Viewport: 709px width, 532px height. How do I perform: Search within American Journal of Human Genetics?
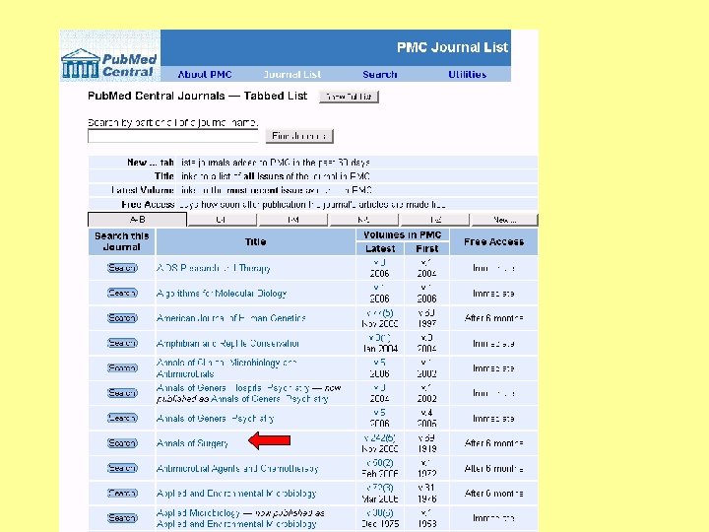(122, 318)
